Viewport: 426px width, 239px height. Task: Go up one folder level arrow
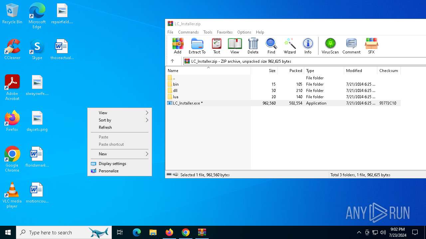(172, 61)
